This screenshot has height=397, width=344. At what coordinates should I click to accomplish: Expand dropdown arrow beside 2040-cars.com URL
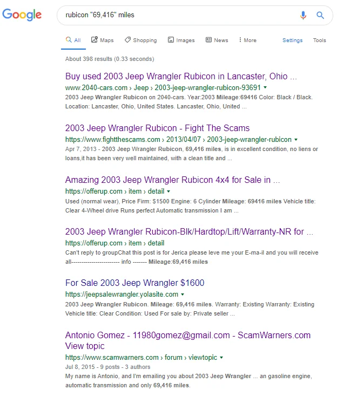[265, 87]
